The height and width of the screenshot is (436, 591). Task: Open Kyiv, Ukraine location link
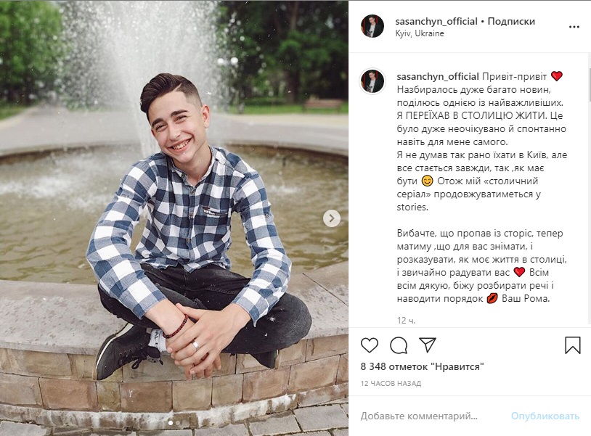[420, 33]
